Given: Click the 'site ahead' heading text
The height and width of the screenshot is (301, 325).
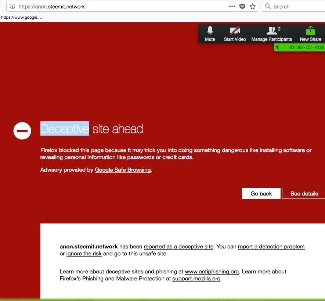Looking at the screenshot, I should click(118, 129).
